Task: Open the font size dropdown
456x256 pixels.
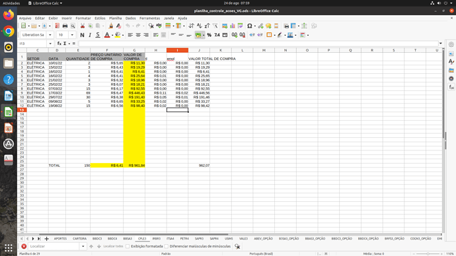Action: pos(72,35)
